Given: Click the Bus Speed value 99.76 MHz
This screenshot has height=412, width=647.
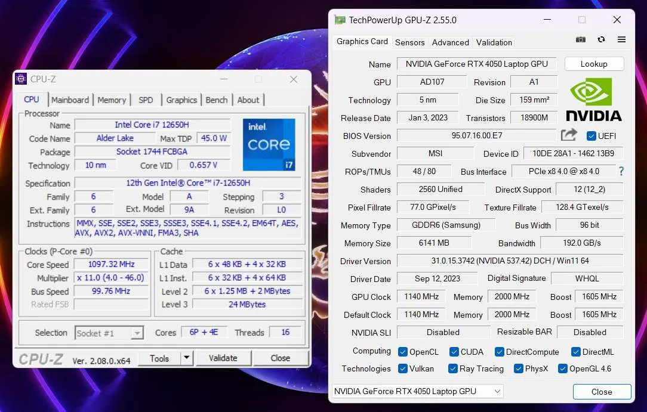Looking at the screenshot, I should (x=111, y=292).
